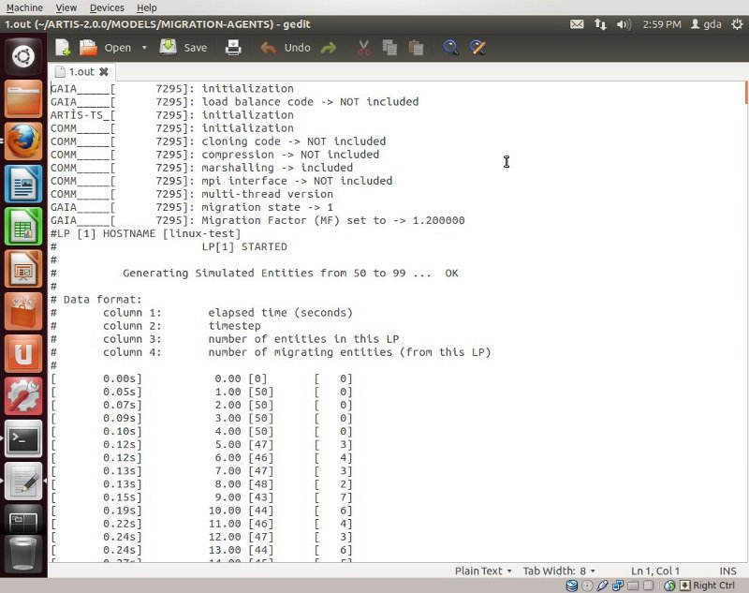Open the Machine menu

point(24,7)
